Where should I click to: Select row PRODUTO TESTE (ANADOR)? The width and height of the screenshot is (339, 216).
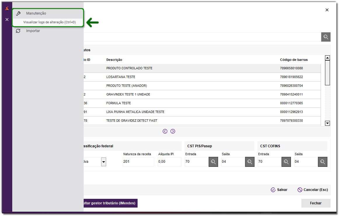tap(202, 86)
